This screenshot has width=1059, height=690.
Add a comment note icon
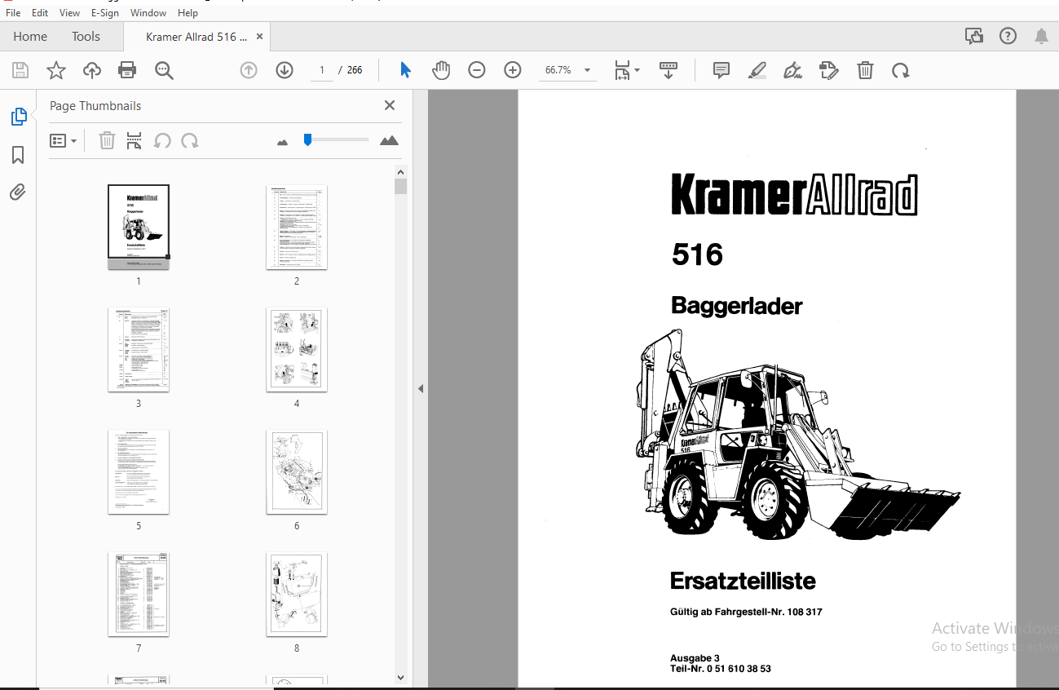pos(721,70)
